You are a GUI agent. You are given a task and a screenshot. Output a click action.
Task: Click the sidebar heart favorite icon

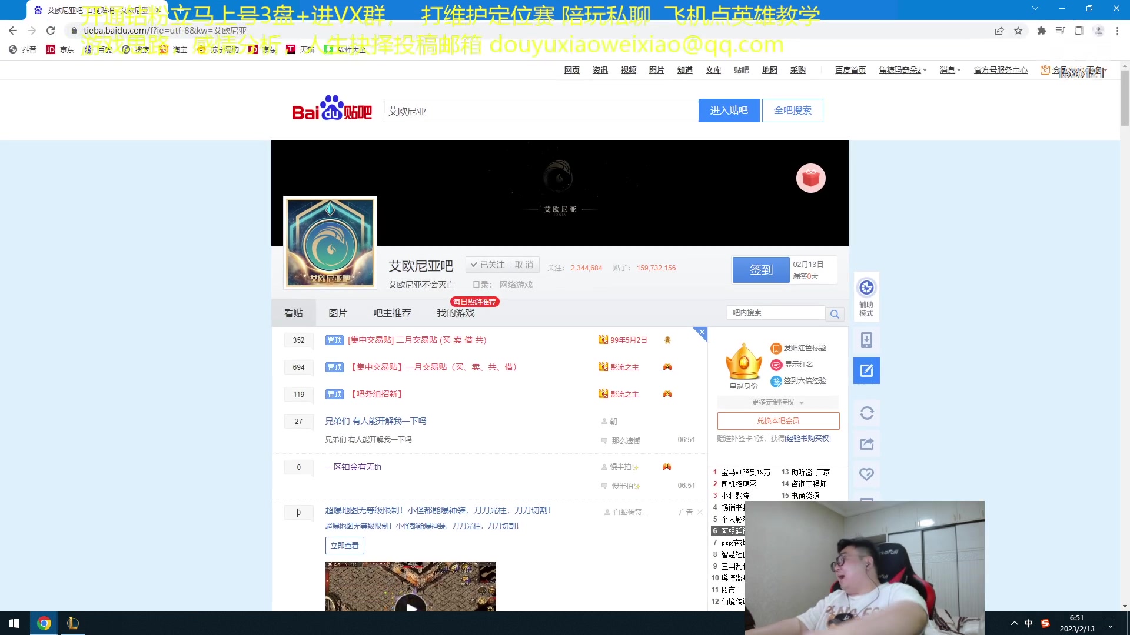tap(866, 474)
